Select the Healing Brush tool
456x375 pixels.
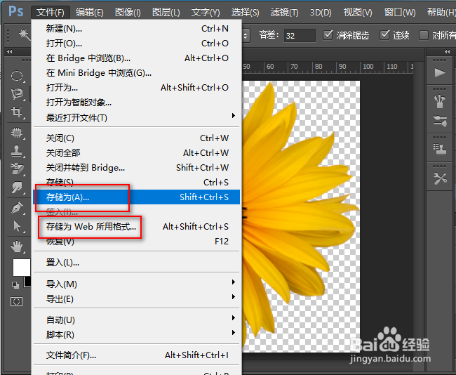[x=17, y=133]
